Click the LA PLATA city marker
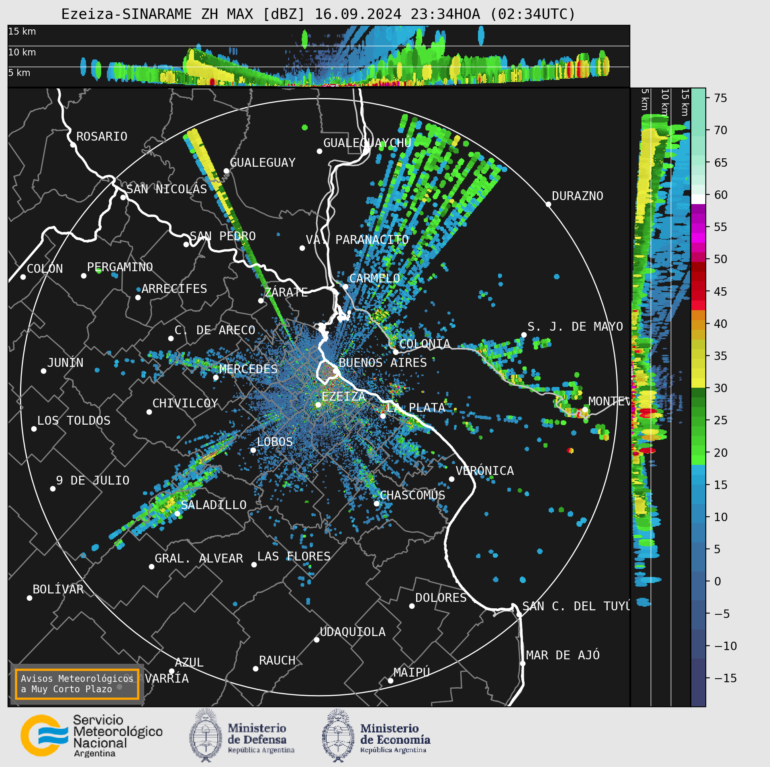The image size is (770, 767). (383, 416)
